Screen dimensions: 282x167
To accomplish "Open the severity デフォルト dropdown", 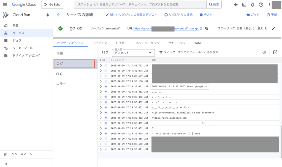I will point(133,52).
